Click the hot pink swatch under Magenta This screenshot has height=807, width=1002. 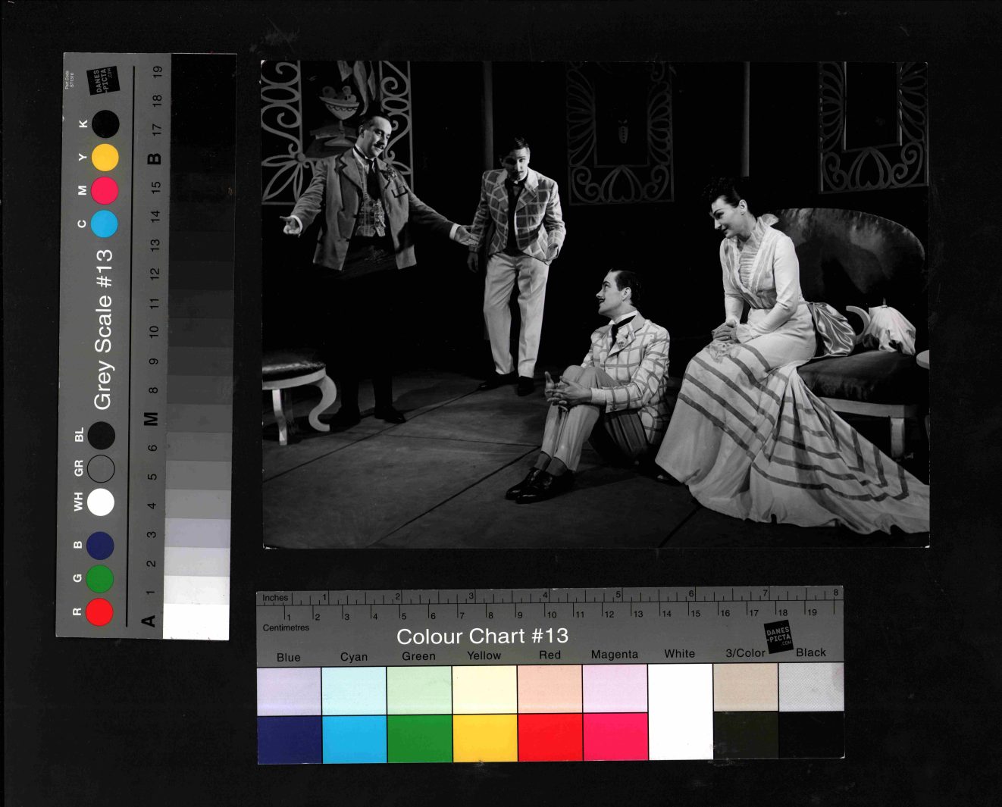point(615,738)
